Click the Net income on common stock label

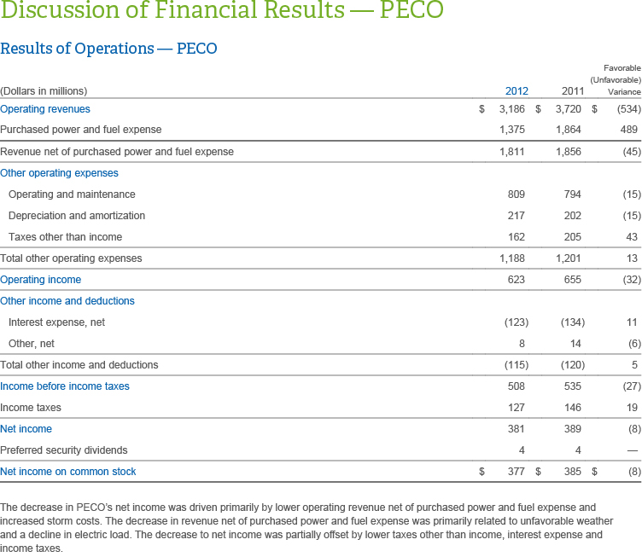pos(68,472)
